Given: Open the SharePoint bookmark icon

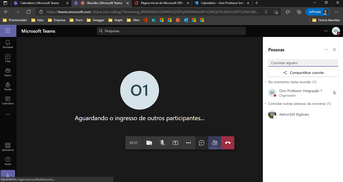Looking at the screenshot, I should coord(153,20).
